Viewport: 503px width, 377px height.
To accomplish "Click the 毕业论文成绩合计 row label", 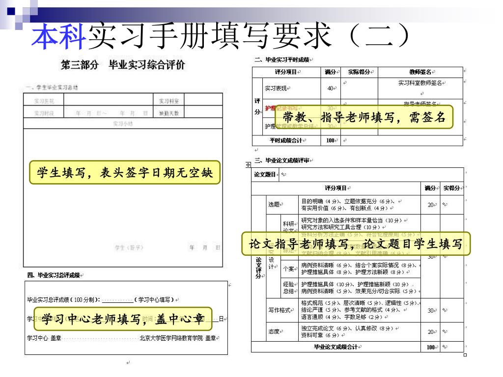I will click(x=336, y=347).
